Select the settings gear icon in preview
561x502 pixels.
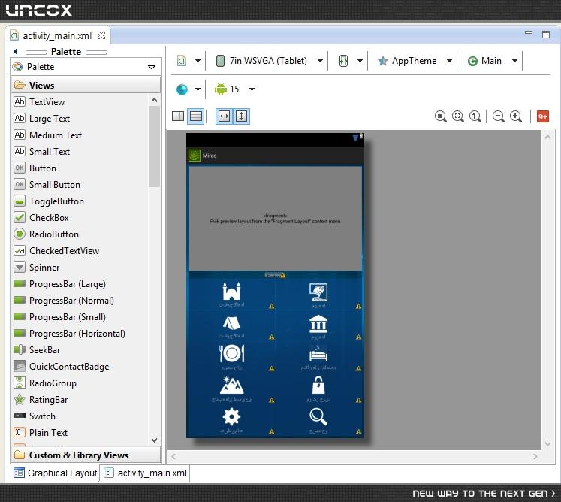coord(231,417)
